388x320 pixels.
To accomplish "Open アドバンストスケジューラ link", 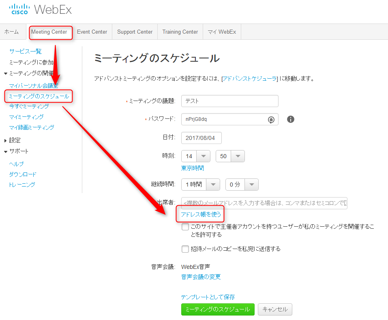I will 250,79.
